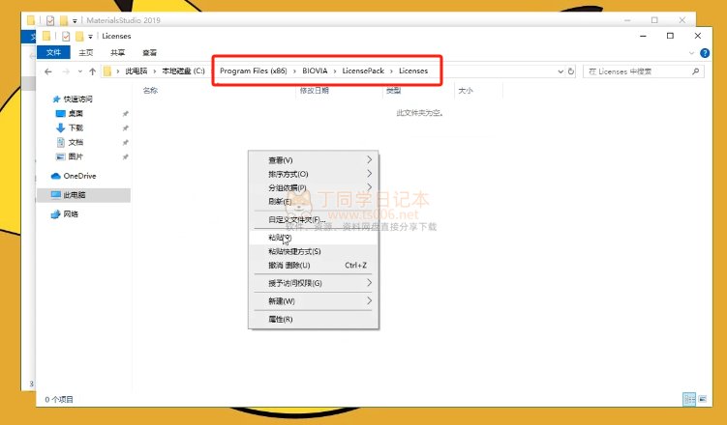
Task: Click Program Files (x86) breadcrumb
Action: click(254, 71)
